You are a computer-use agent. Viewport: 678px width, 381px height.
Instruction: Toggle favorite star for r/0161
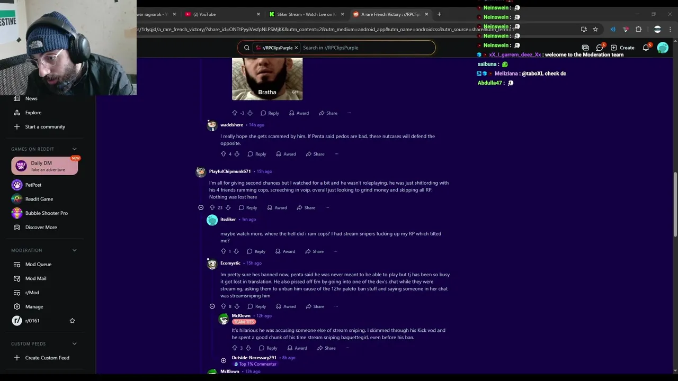click(x=73, y=321)
